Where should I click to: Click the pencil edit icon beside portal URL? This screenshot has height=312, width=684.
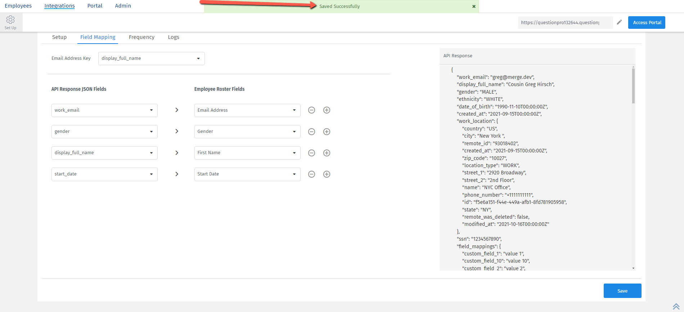pyautogui.click(x=619, y=22)
